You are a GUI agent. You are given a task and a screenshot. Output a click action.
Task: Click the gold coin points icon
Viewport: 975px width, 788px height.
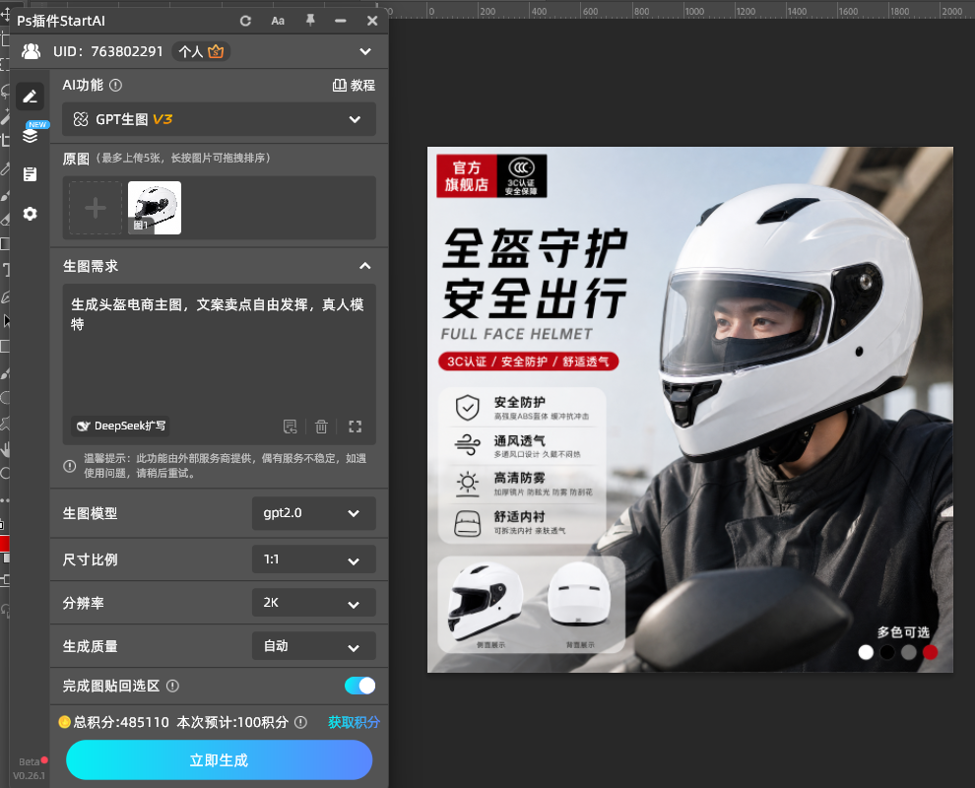(x=65, y=722)
